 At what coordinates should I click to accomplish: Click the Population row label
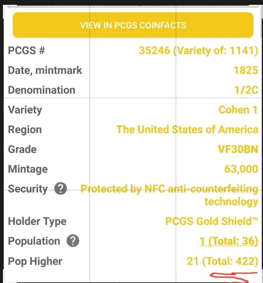(x=34, y=241)
